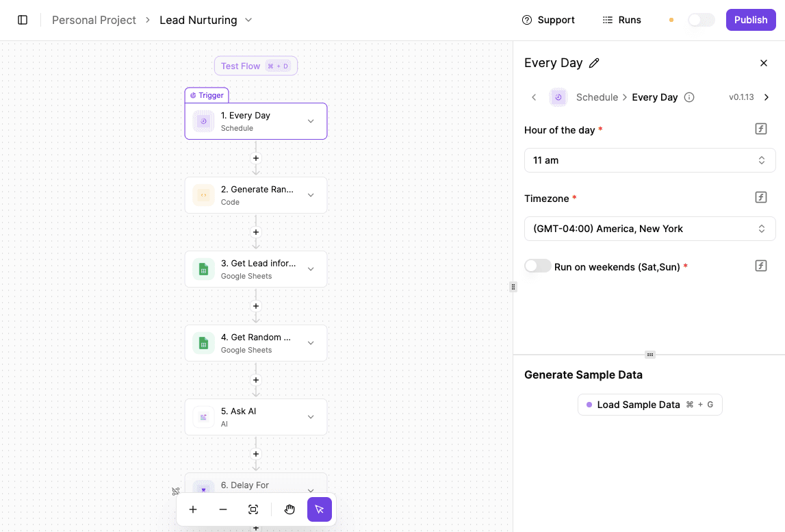Screen dimensions: 785x532
Task: Activate the hand pan tool
Action: point(289,509)
